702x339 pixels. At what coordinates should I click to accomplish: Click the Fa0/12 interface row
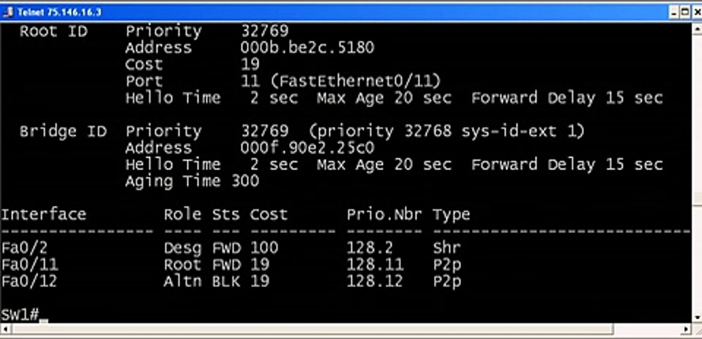[231, 281]
